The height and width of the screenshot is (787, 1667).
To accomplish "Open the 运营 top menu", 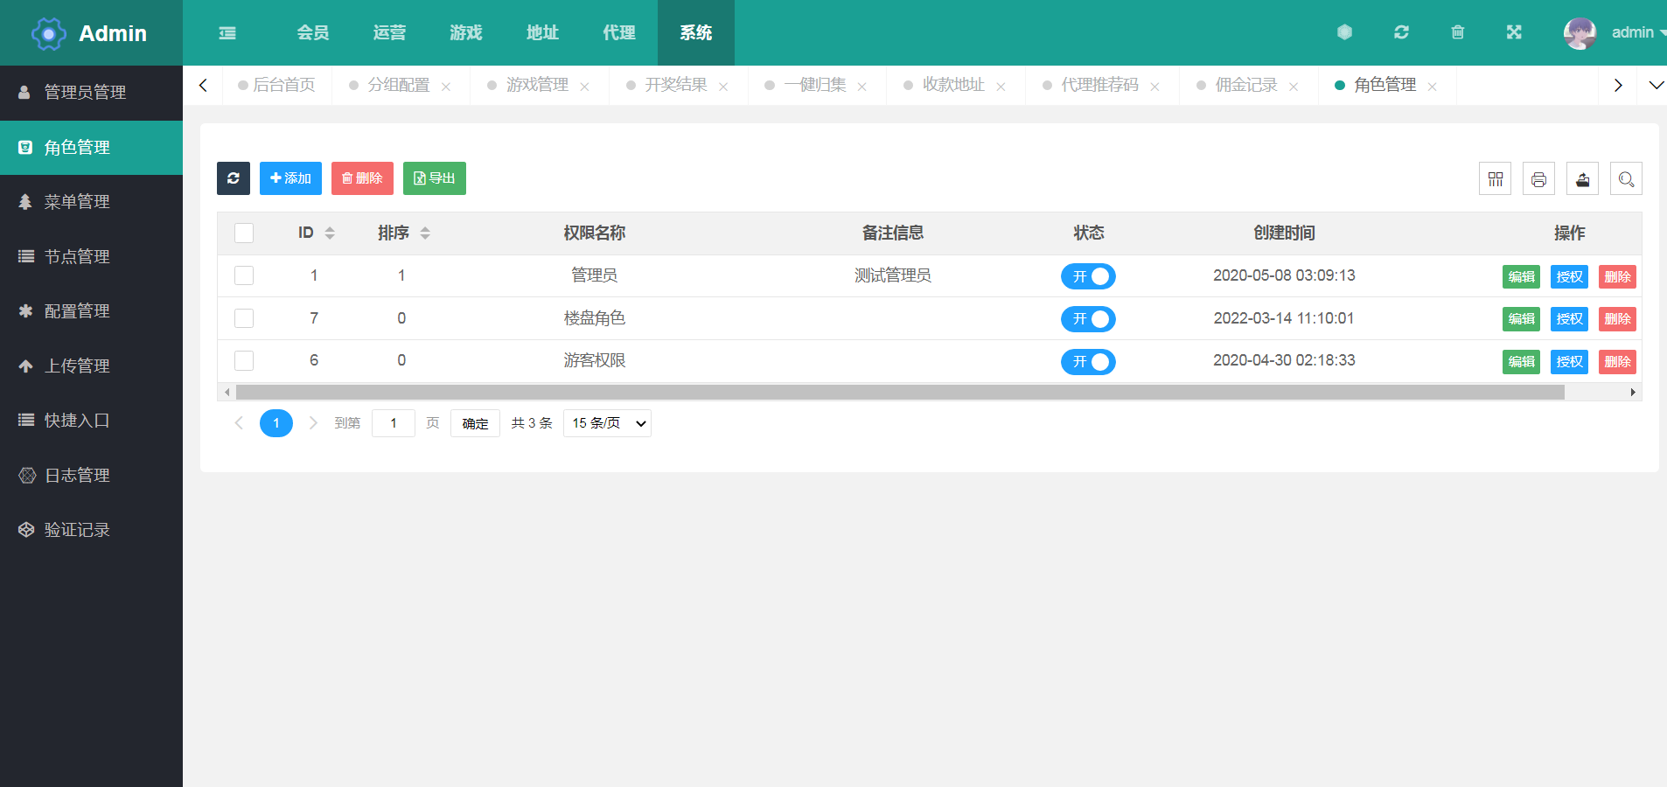I will pos(389,32).
